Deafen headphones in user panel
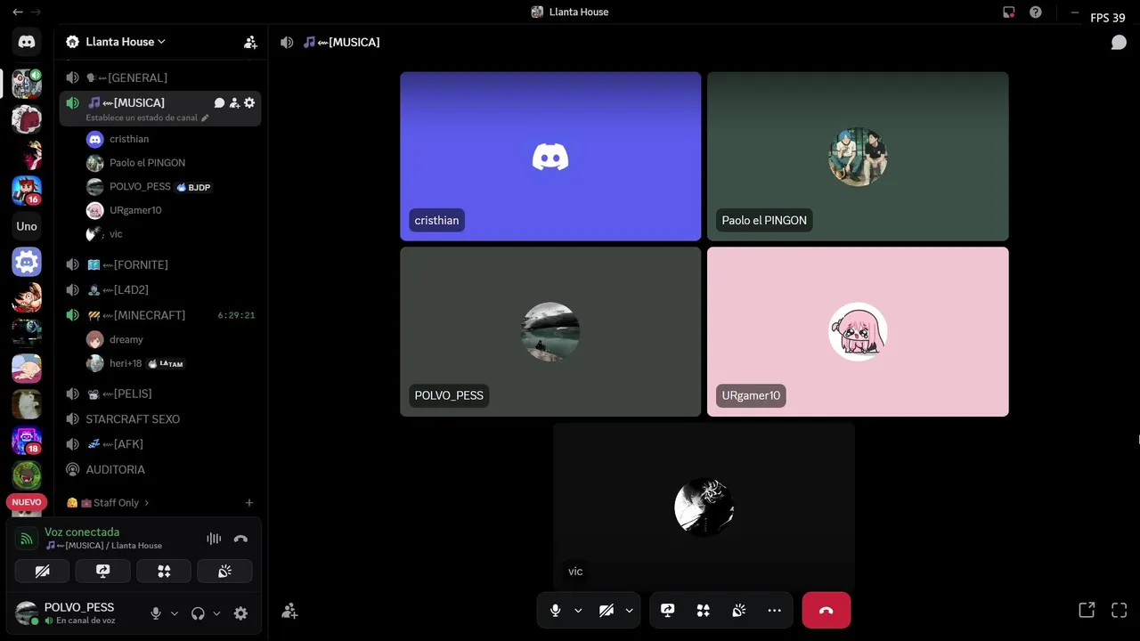The image size is (1140, 641). [198, 613]
